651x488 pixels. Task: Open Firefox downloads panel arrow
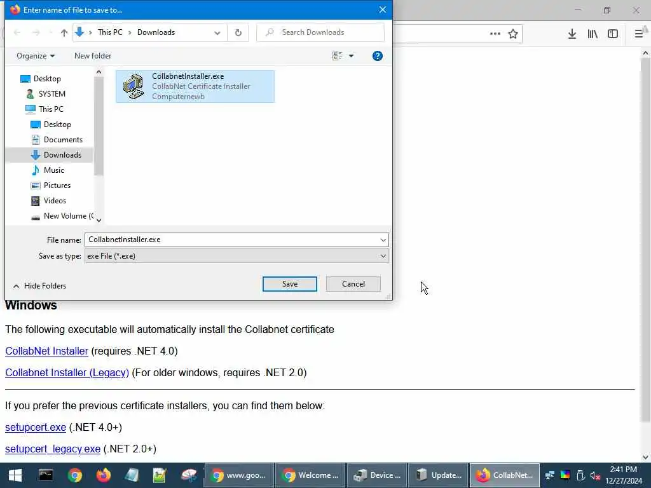pos(572,34)
